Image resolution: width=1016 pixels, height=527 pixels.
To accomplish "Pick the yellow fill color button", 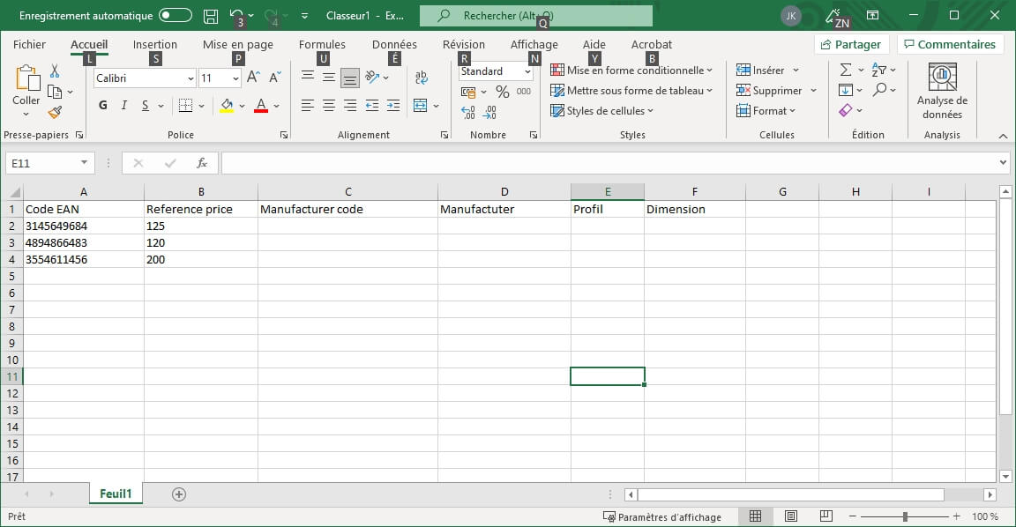I will [x=227, y=106].
